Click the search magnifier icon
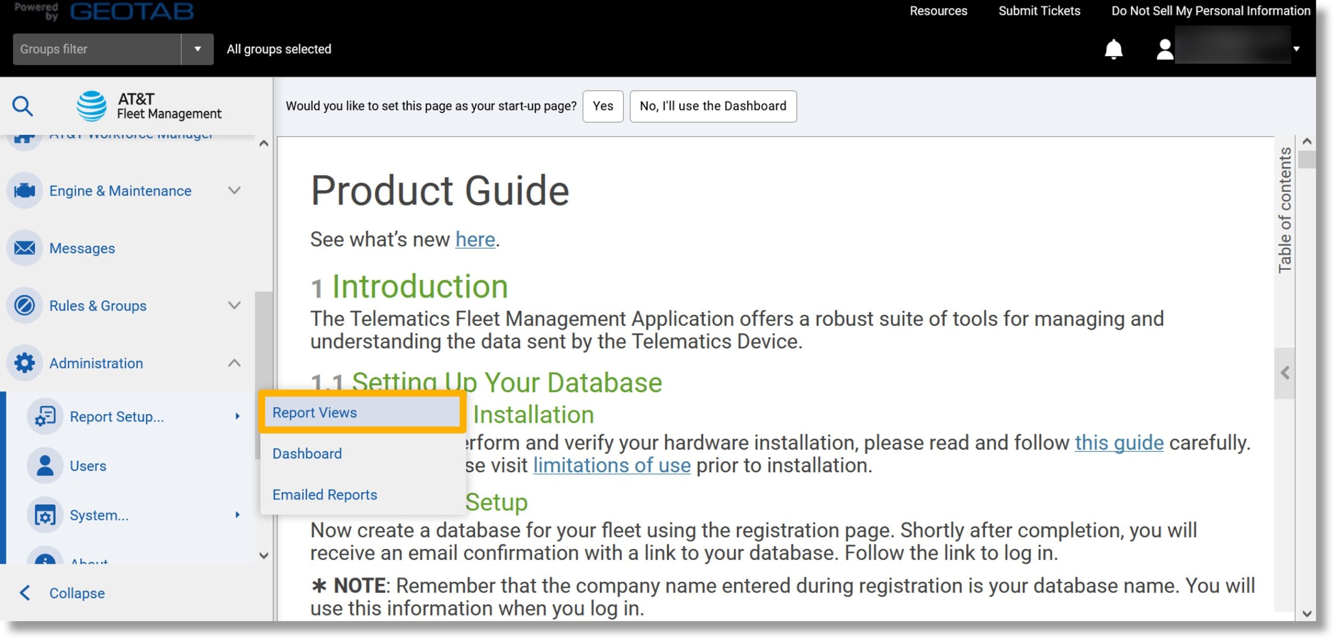The width and height of the screenshot is (1335, 640). pos(22,106)
